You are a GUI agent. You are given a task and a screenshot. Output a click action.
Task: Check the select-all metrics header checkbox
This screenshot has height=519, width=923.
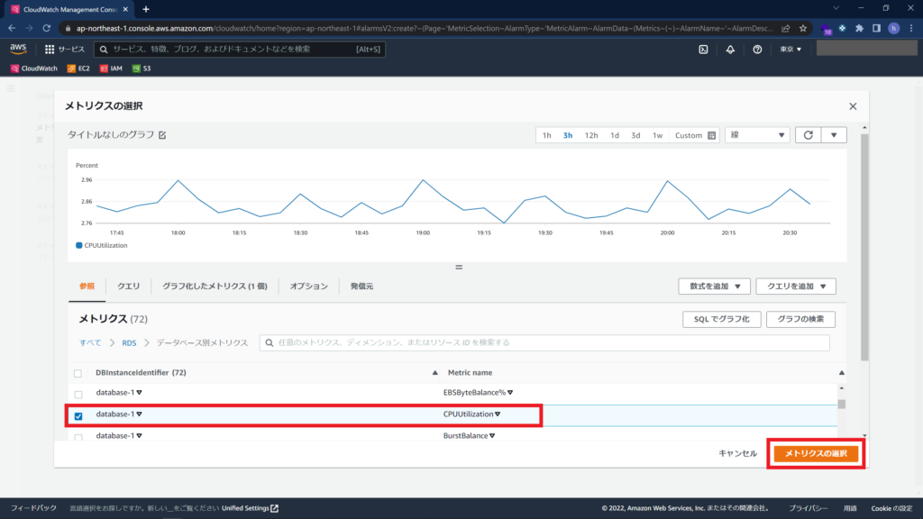tap(78, 372)
